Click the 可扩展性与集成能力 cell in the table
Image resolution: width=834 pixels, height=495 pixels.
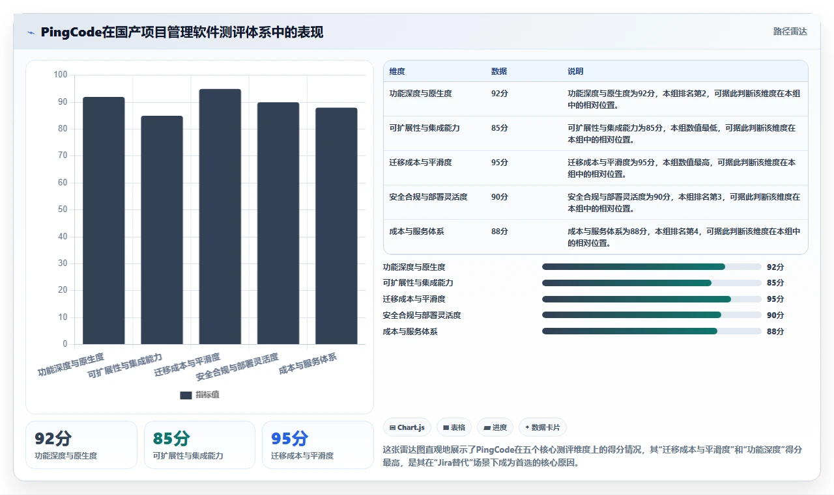pyautogui.click(x=424, y=128)
